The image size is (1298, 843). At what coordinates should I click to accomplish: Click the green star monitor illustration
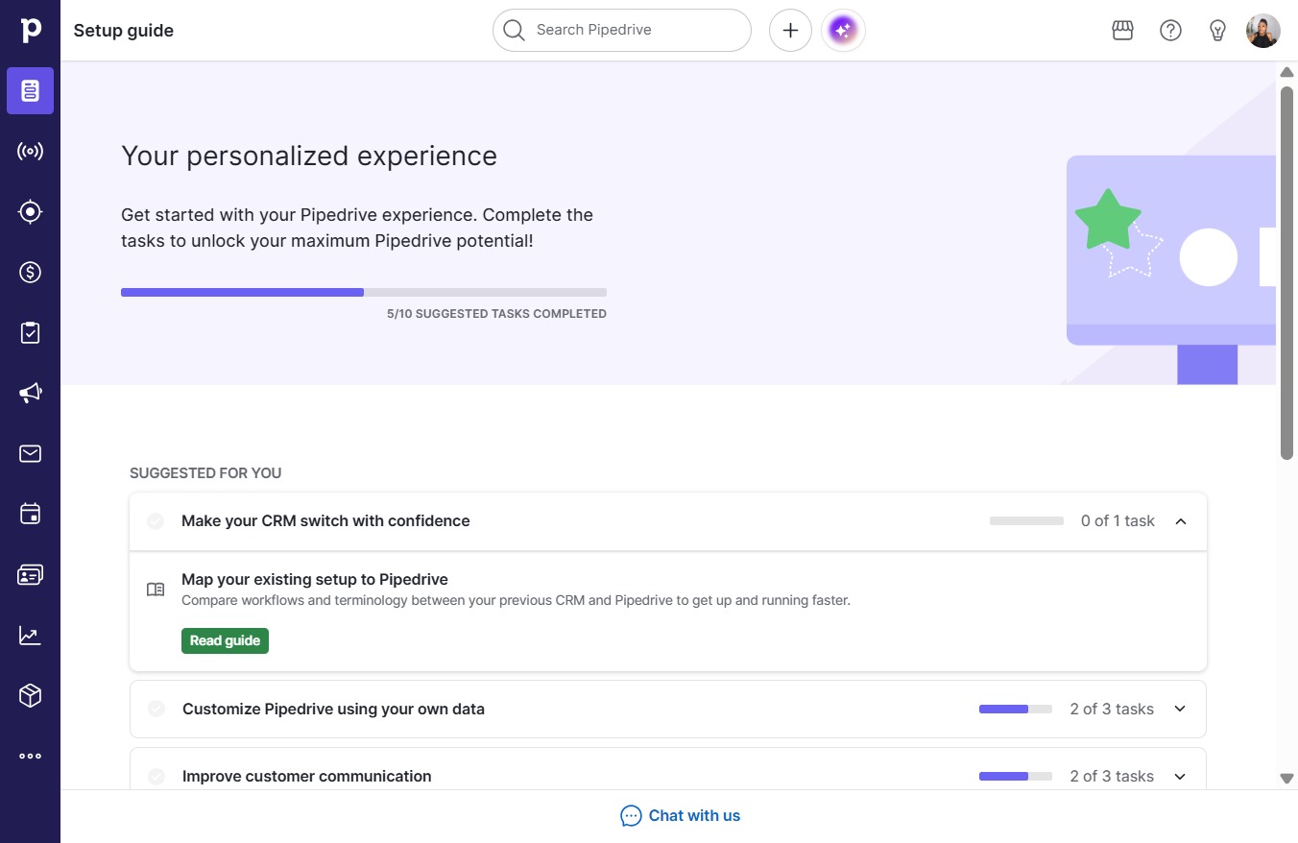[1171, 271]
